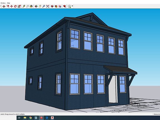
Task: Open the Window menu
Action: click(3, 3)
